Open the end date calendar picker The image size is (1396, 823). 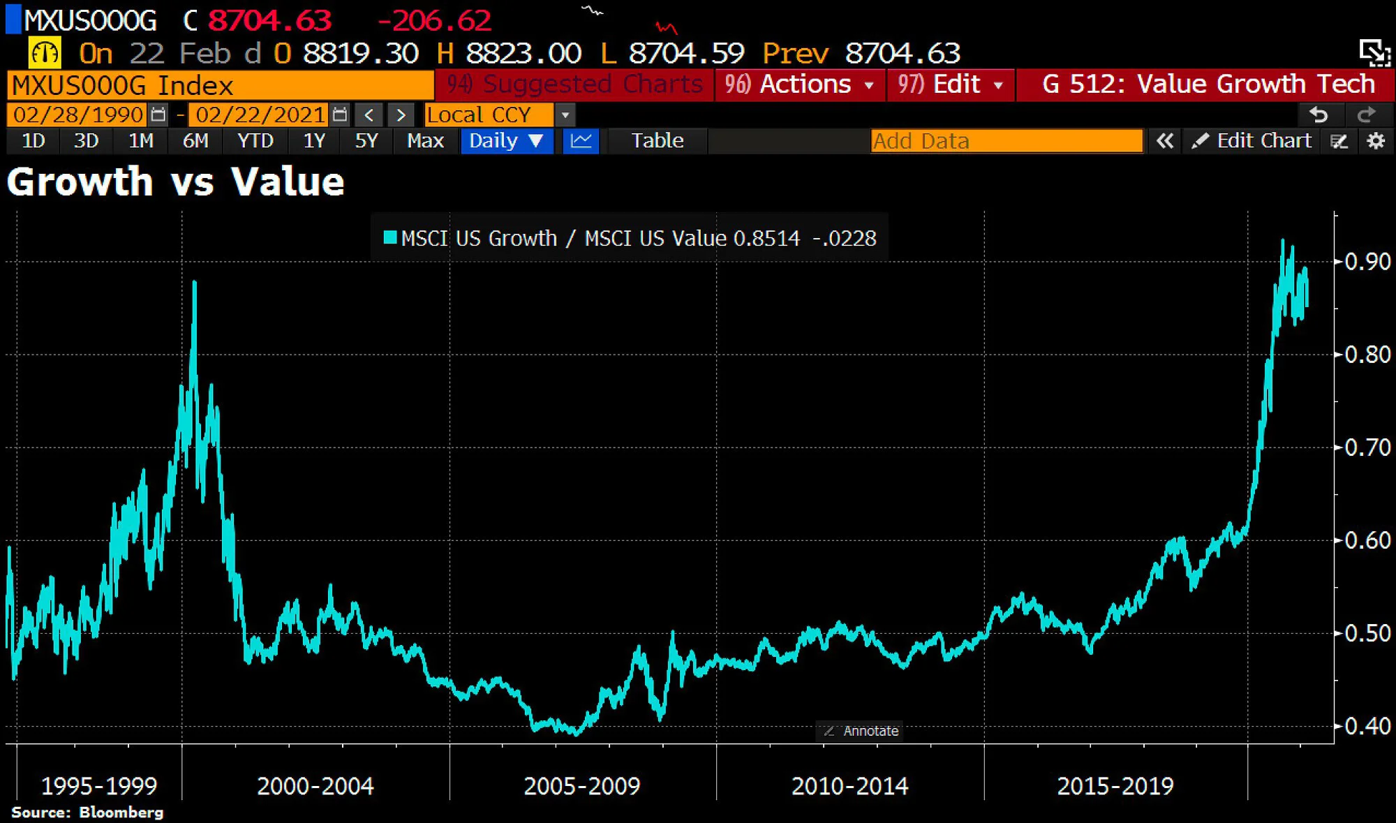(x=340, y=114)
